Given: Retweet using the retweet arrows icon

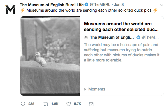Looking at the screenshot, I should click(x=46, y=104).
